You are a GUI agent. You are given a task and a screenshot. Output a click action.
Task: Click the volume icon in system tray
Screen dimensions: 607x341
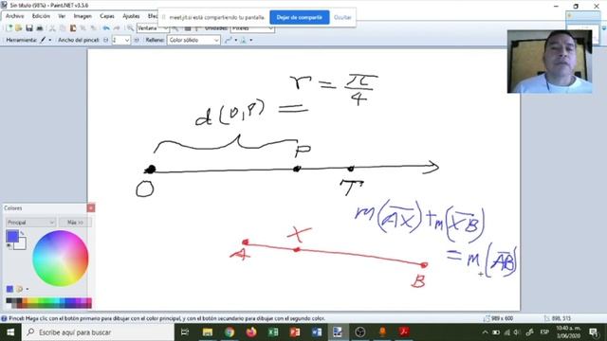click(517, 332)
